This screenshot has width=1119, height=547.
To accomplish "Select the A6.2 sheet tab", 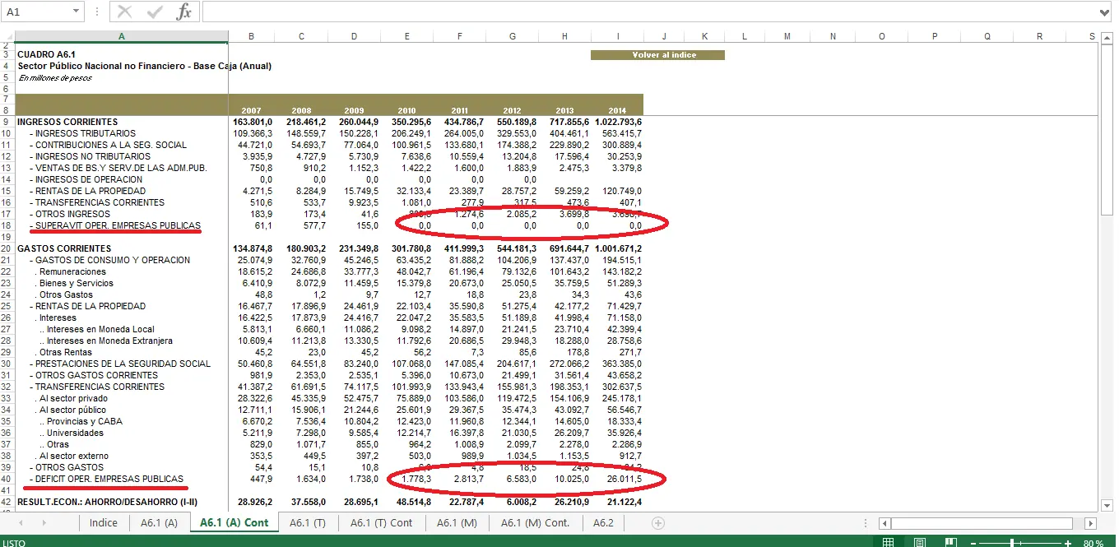I will tap(603, 523).
